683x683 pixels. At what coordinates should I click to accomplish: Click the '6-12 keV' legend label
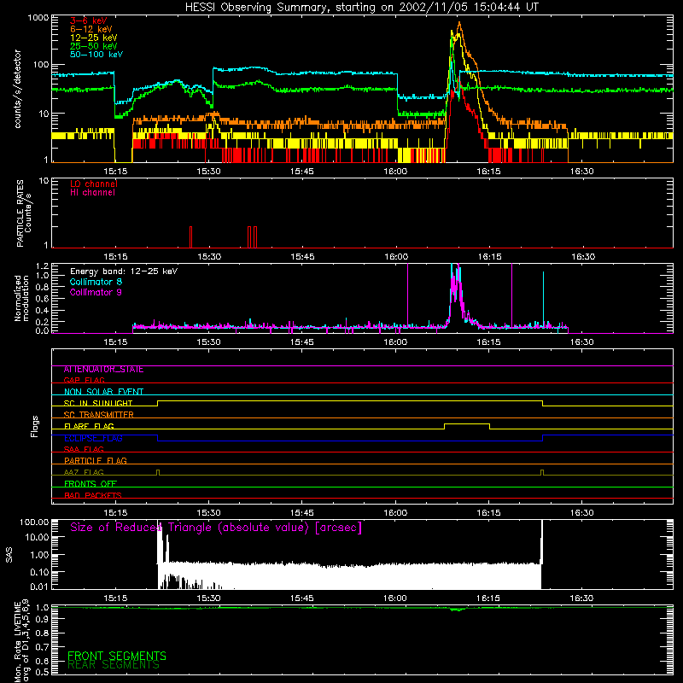tap(91, 29)
